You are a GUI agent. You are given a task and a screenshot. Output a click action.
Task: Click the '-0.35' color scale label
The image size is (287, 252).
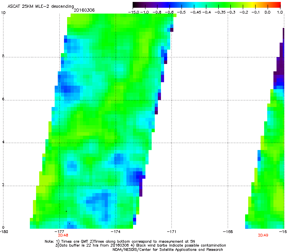[220, 12]
